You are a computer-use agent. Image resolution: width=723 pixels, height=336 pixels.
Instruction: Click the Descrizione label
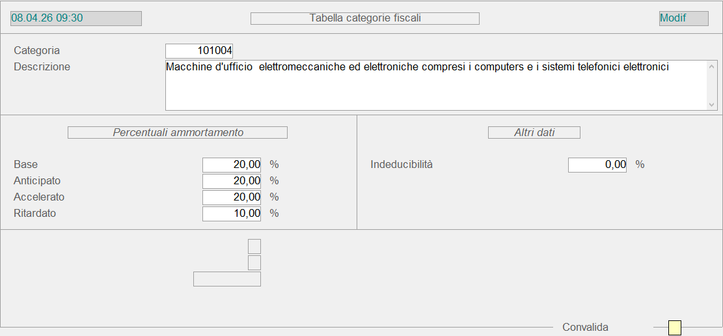point(42,67)
